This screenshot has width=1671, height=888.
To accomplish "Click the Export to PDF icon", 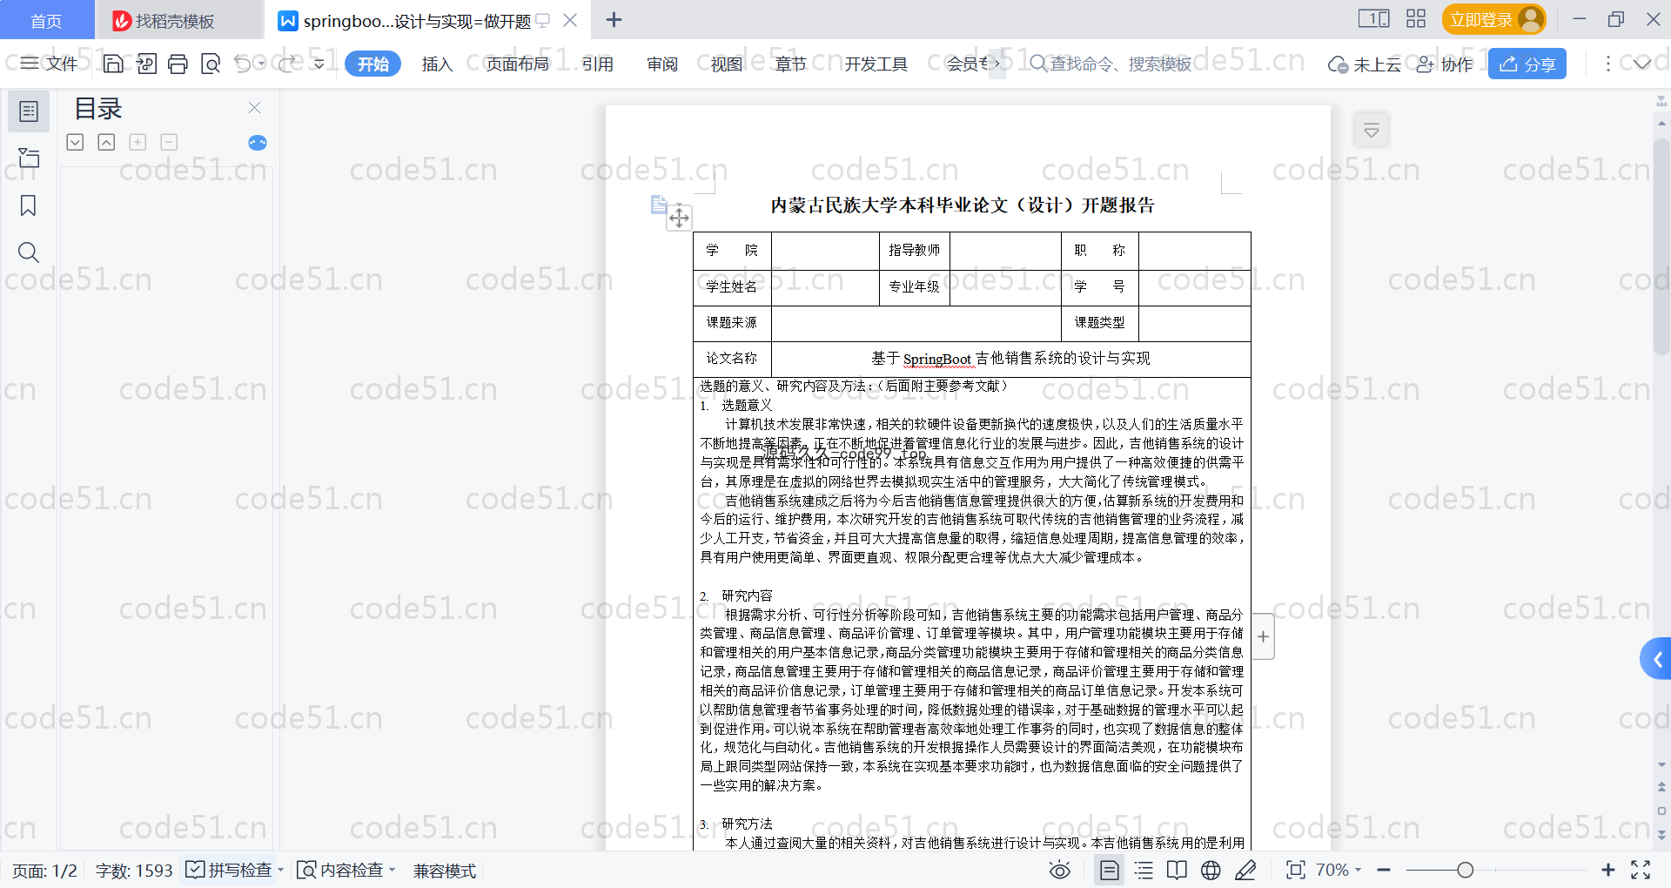I will pyautogui.click(x=146, y=64).
